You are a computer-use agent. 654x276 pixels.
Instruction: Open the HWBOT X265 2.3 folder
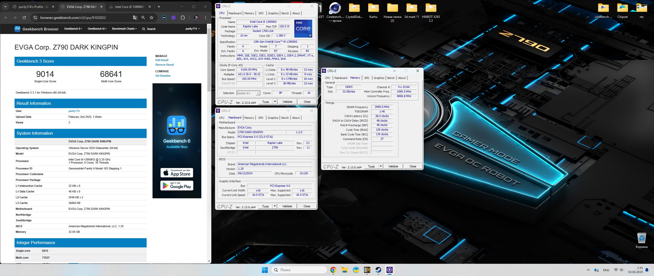[431, 12]
